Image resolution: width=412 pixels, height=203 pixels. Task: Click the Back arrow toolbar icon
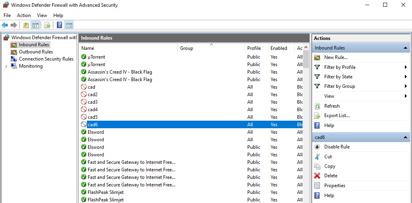(x=5, y=25)
